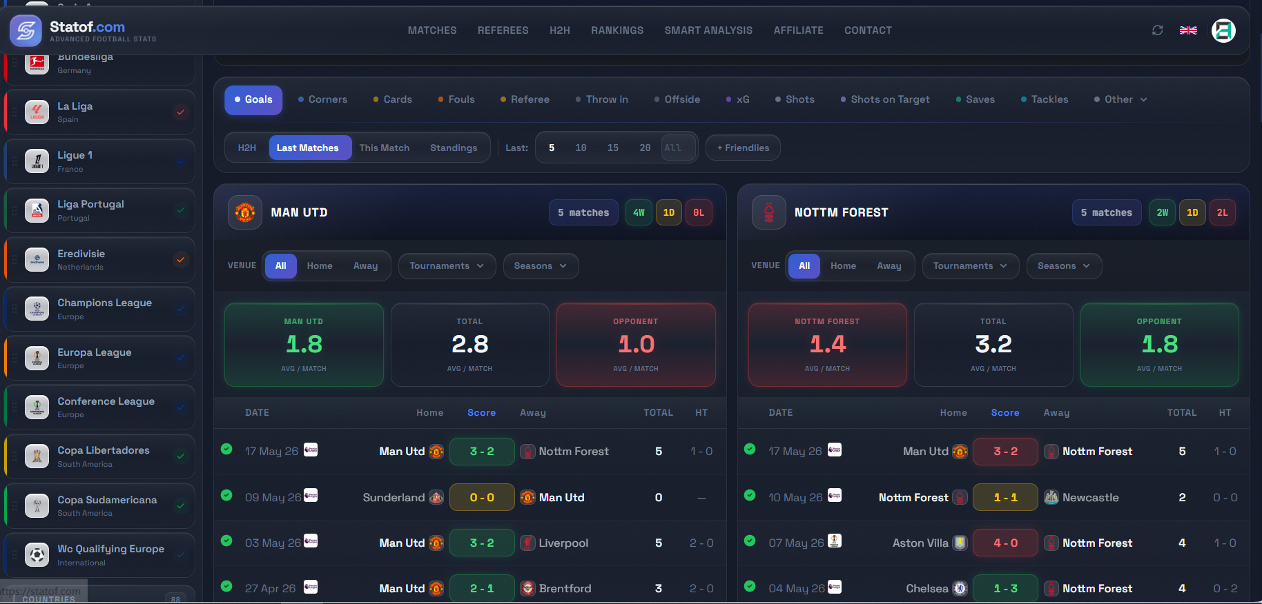Open Man Utd Tournaments dropdown
Viewport: 1262px width, 604px height.
[447, 266]
